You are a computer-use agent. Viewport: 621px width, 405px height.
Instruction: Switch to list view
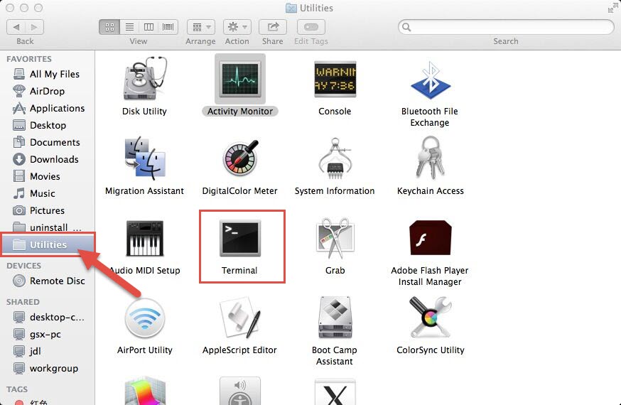pyautogui.click(x=129, y=27)
